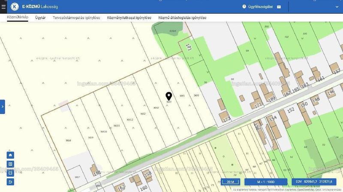Select parcel 90/3 on the map
This screenshot has width=343, height=192.
pyautogui.click(x=156, y=108)
